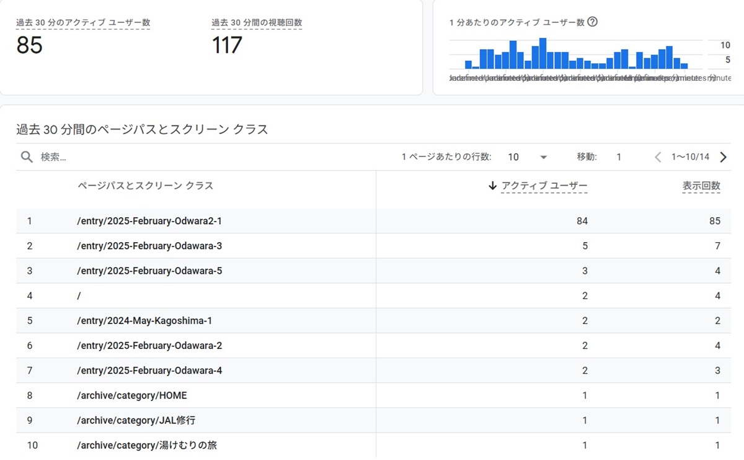Viewport: 744px width, 460px height.
Task: Go to previous page with left chevron
Action: 658,157
